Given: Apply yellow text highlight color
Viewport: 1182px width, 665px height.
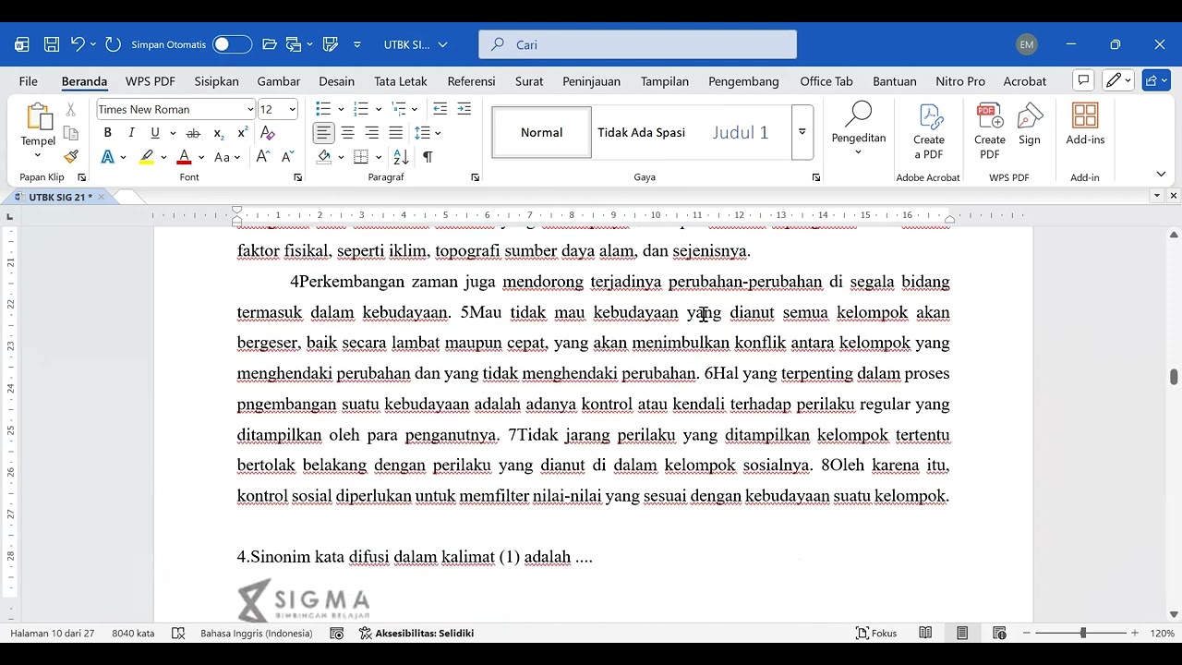Looking at the screenshot, I should pyautogui.click(x=147, y=157).
